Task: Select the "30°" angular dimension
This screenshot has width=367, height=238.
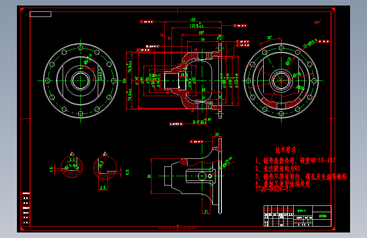Action: click(x=269, y=38)
